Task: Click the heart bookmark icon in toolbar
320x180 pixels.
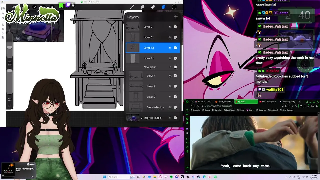Action: coord(296,106)
